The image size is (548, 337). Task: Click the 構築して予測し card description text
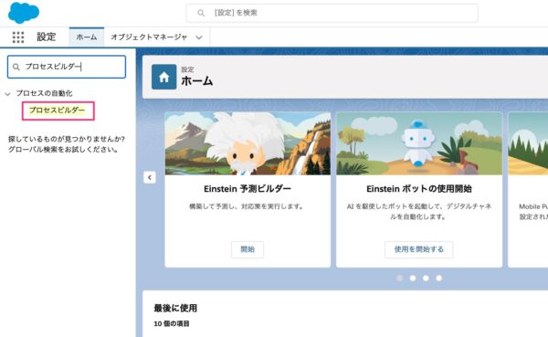pos(248,206)
